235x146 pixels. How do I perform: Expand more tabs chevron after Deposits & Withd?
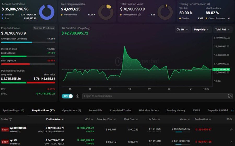(x=232, y=111)
